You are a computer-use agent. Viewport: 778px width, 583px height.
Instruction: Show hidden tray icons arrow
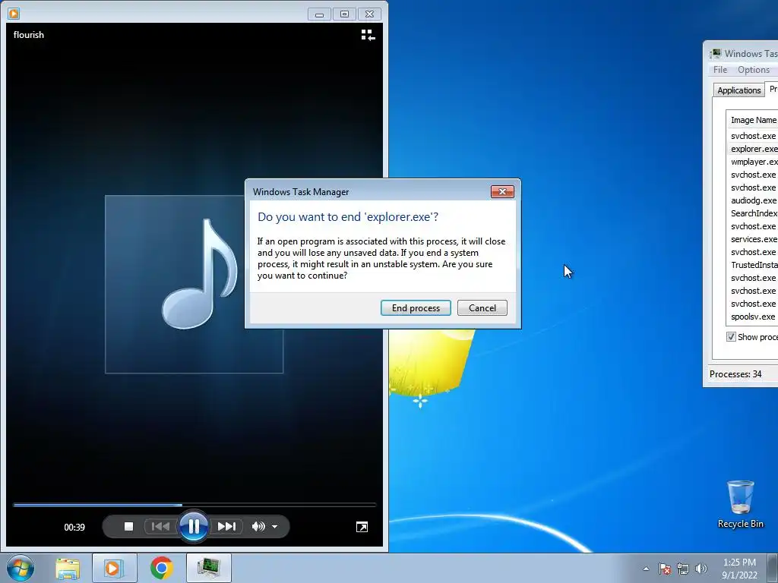pyautogui.click(x=646, y=569)
